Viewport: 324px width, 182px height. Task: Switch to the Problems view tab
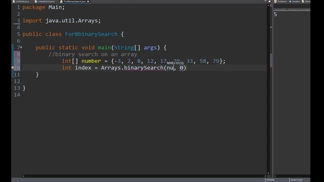281,2
